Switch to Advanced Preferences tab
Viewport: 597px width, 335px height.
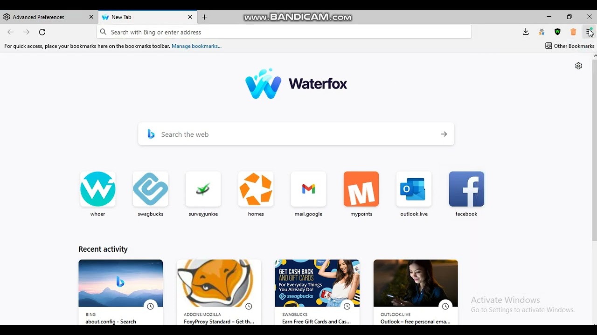coord(49,17)
